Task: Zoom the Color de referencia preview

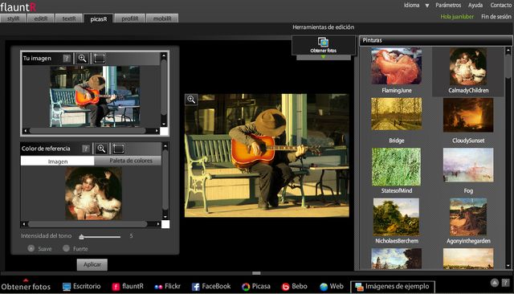Action: click(x=101, y=149)
